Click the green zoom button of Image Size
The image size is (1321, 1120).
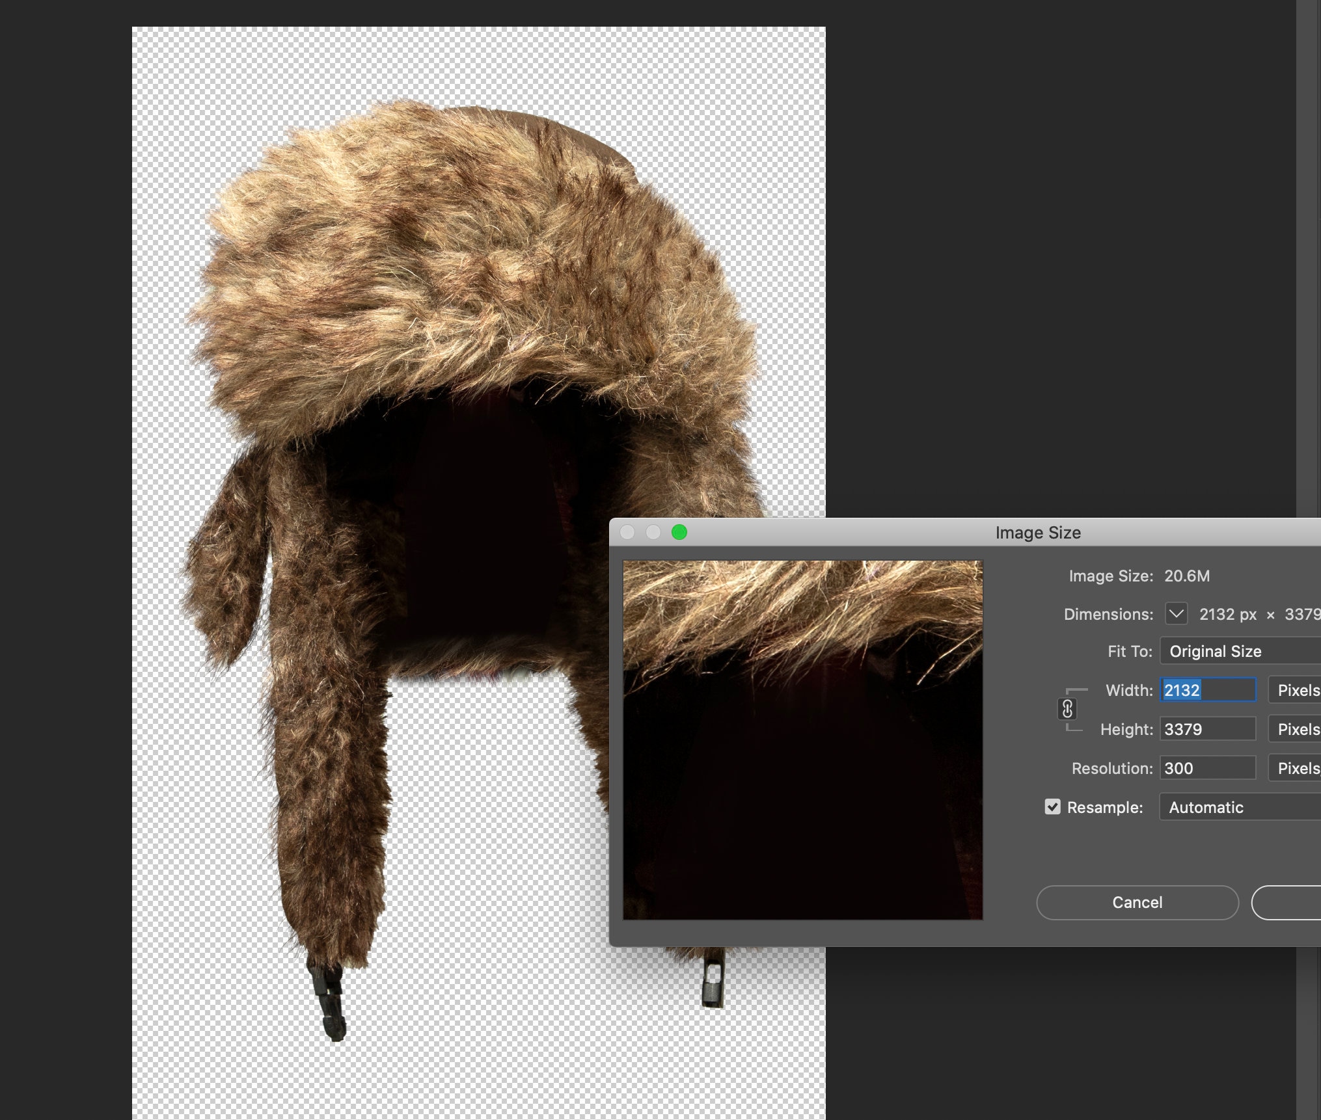pos(679,533)
